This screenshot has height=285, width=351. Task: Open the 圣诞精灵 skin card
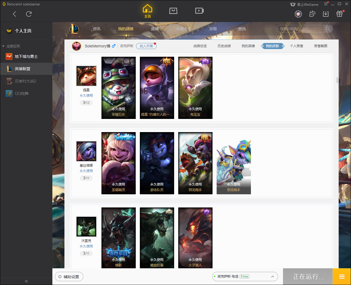pyautogui.click(x=118, y=163)
